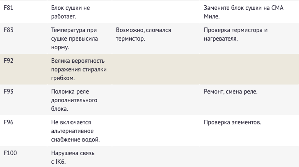
Task: Click 'Блок сушки не работает' description
Action: (71, 12)
